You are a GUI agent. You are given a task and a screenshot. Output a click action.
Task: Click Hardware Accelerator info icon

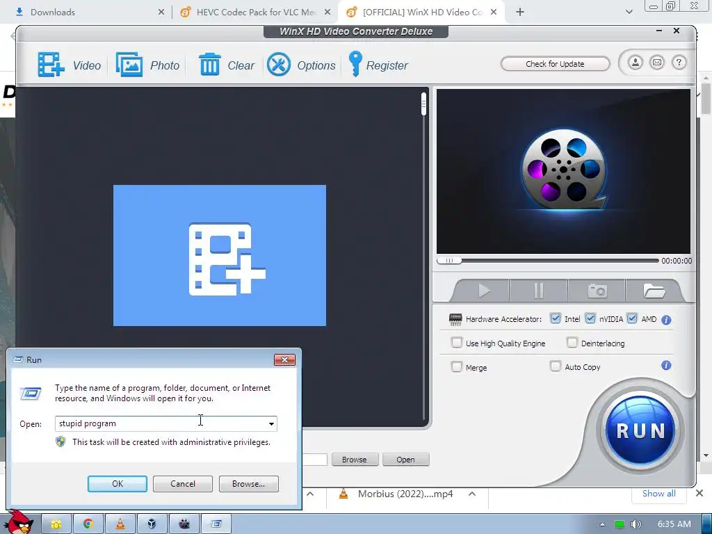(x=666, y=320)
